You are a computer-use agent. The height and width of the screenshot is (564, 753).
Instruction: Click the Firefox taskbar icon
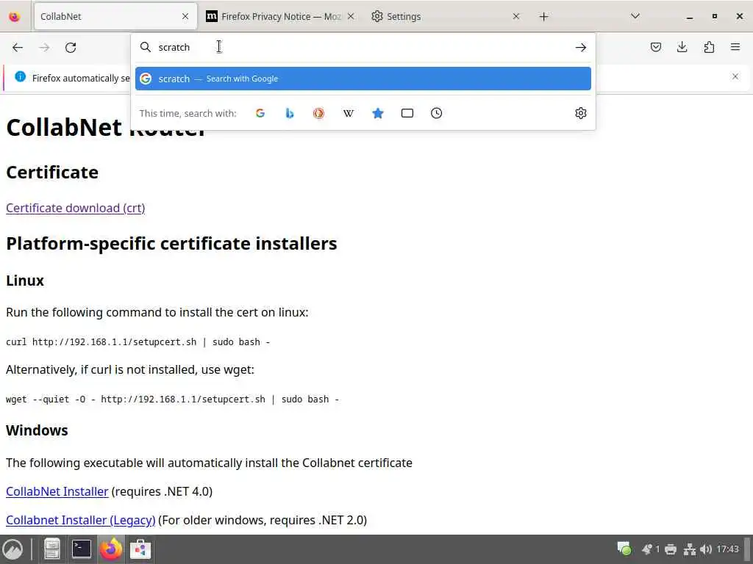tap(111, 549)
